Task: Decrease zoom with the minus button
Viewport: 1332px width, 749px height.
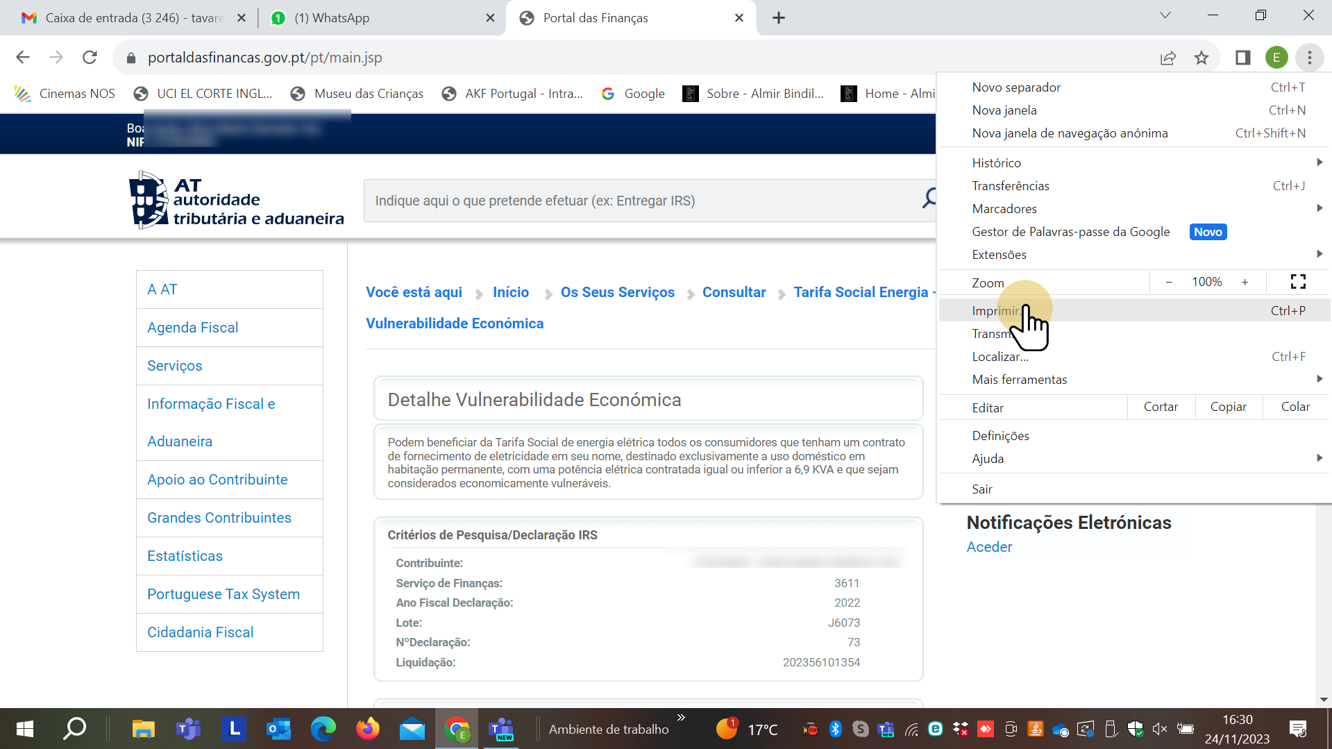Action: click(1169, 282)
